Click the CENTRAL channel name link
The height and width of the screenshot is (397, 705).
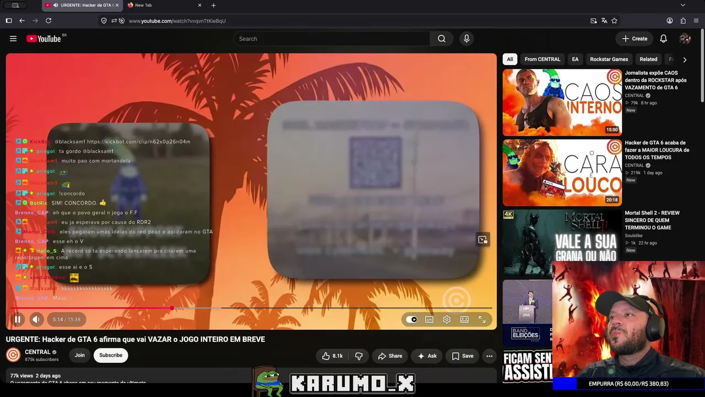click(x=37, y=352)
